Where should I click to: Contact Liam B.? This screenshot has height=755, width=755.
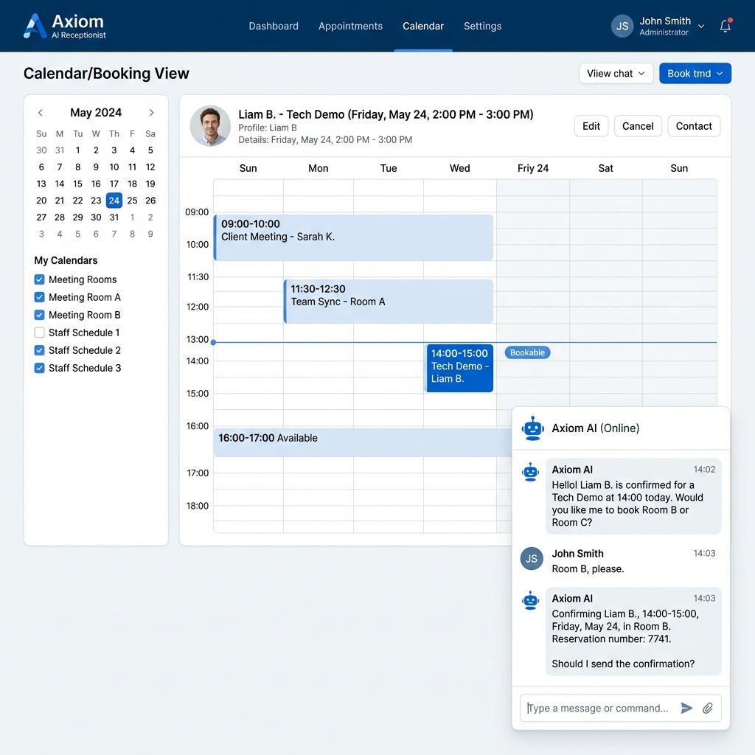(694, 126)
